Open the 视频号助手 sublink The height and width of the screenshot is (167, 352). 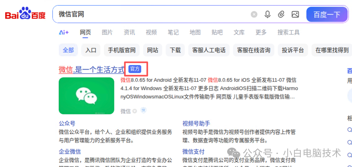click(x=196, y=123)
